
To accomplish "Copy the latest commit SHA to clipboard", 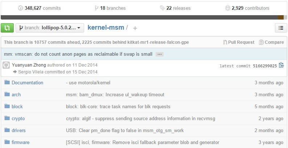I will tap(281, 65).
